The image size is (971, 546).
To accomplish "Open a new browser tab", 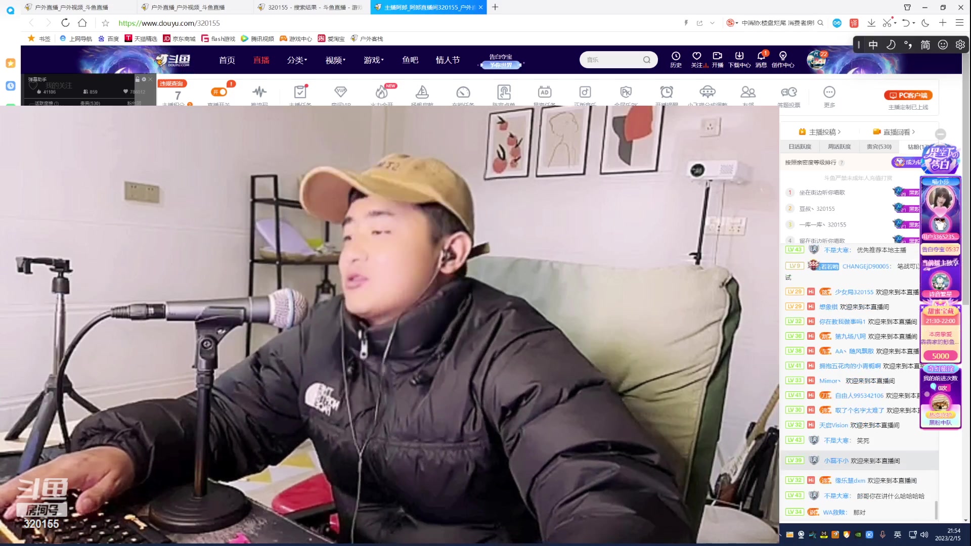I will pyautogui.click(x=495, y=7).
